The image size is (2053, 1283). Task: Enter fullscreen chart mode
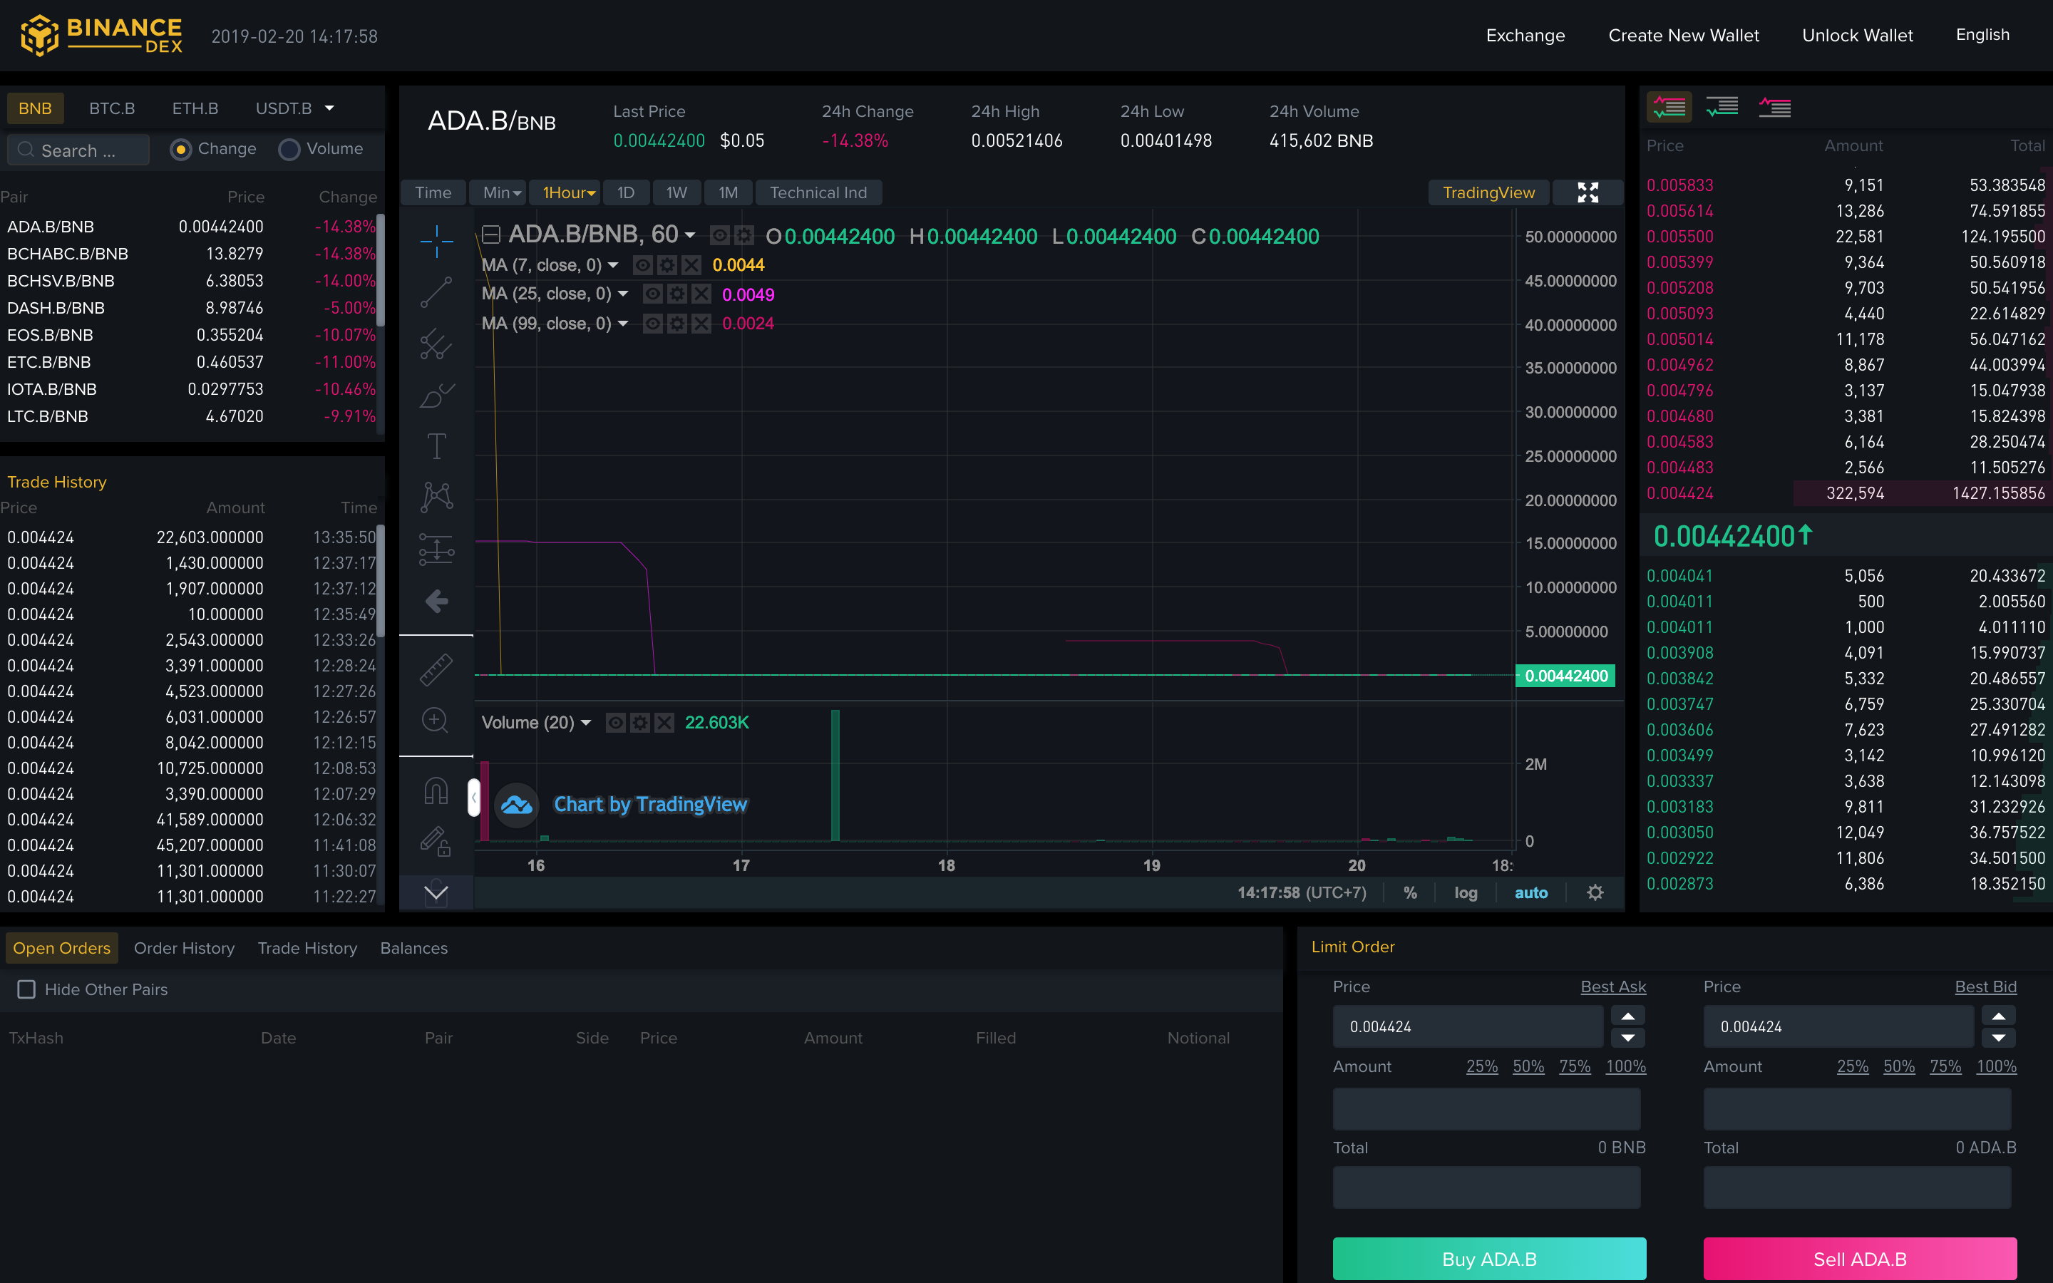(1588, 192)
